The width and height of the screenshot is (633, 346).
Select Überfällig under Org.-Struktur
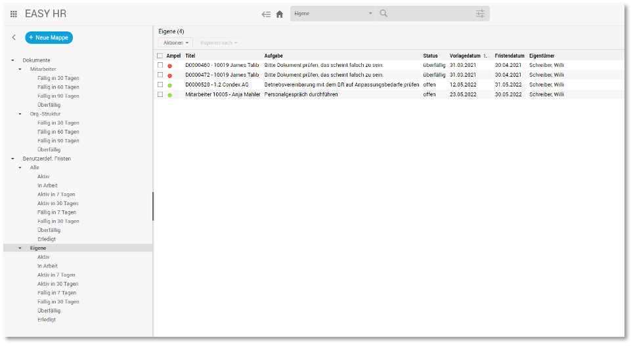click(49, 149)
